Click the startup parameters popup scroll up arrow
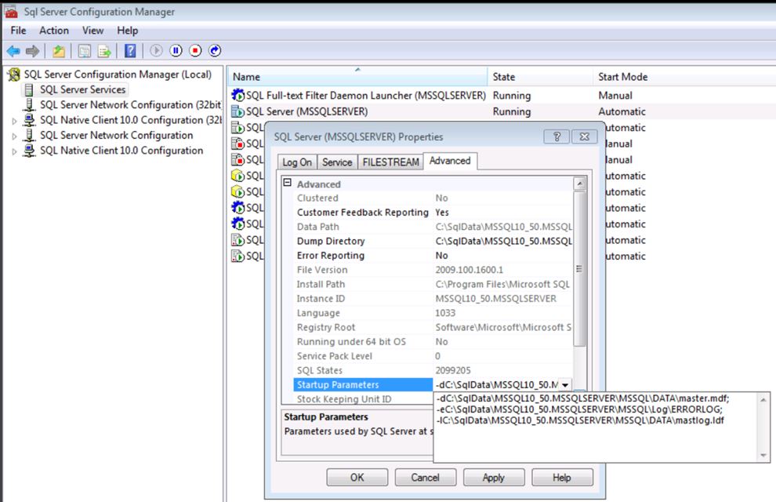The height and width of the screenshot is (502, 776). tap(763, 399)
